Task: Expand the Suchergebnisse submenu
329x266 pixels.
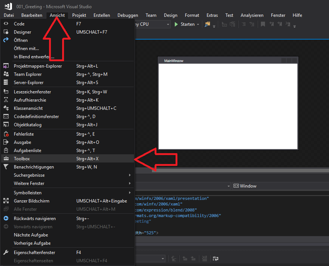Action: coord(67,175)
